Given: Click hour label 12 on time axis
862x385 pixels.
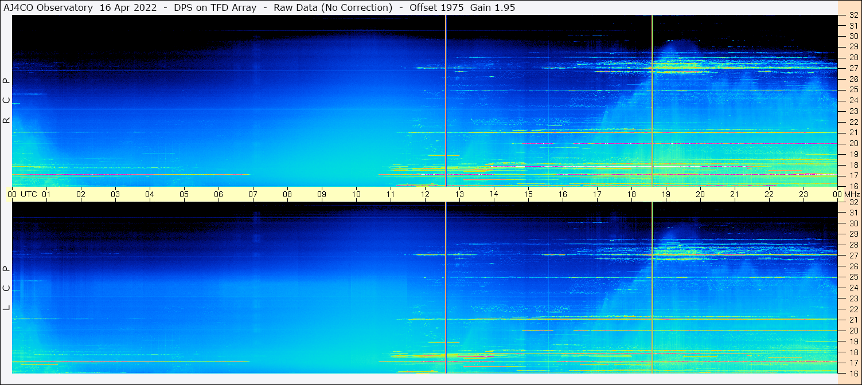Looking at the screenshot, I should tap(425, 194).
